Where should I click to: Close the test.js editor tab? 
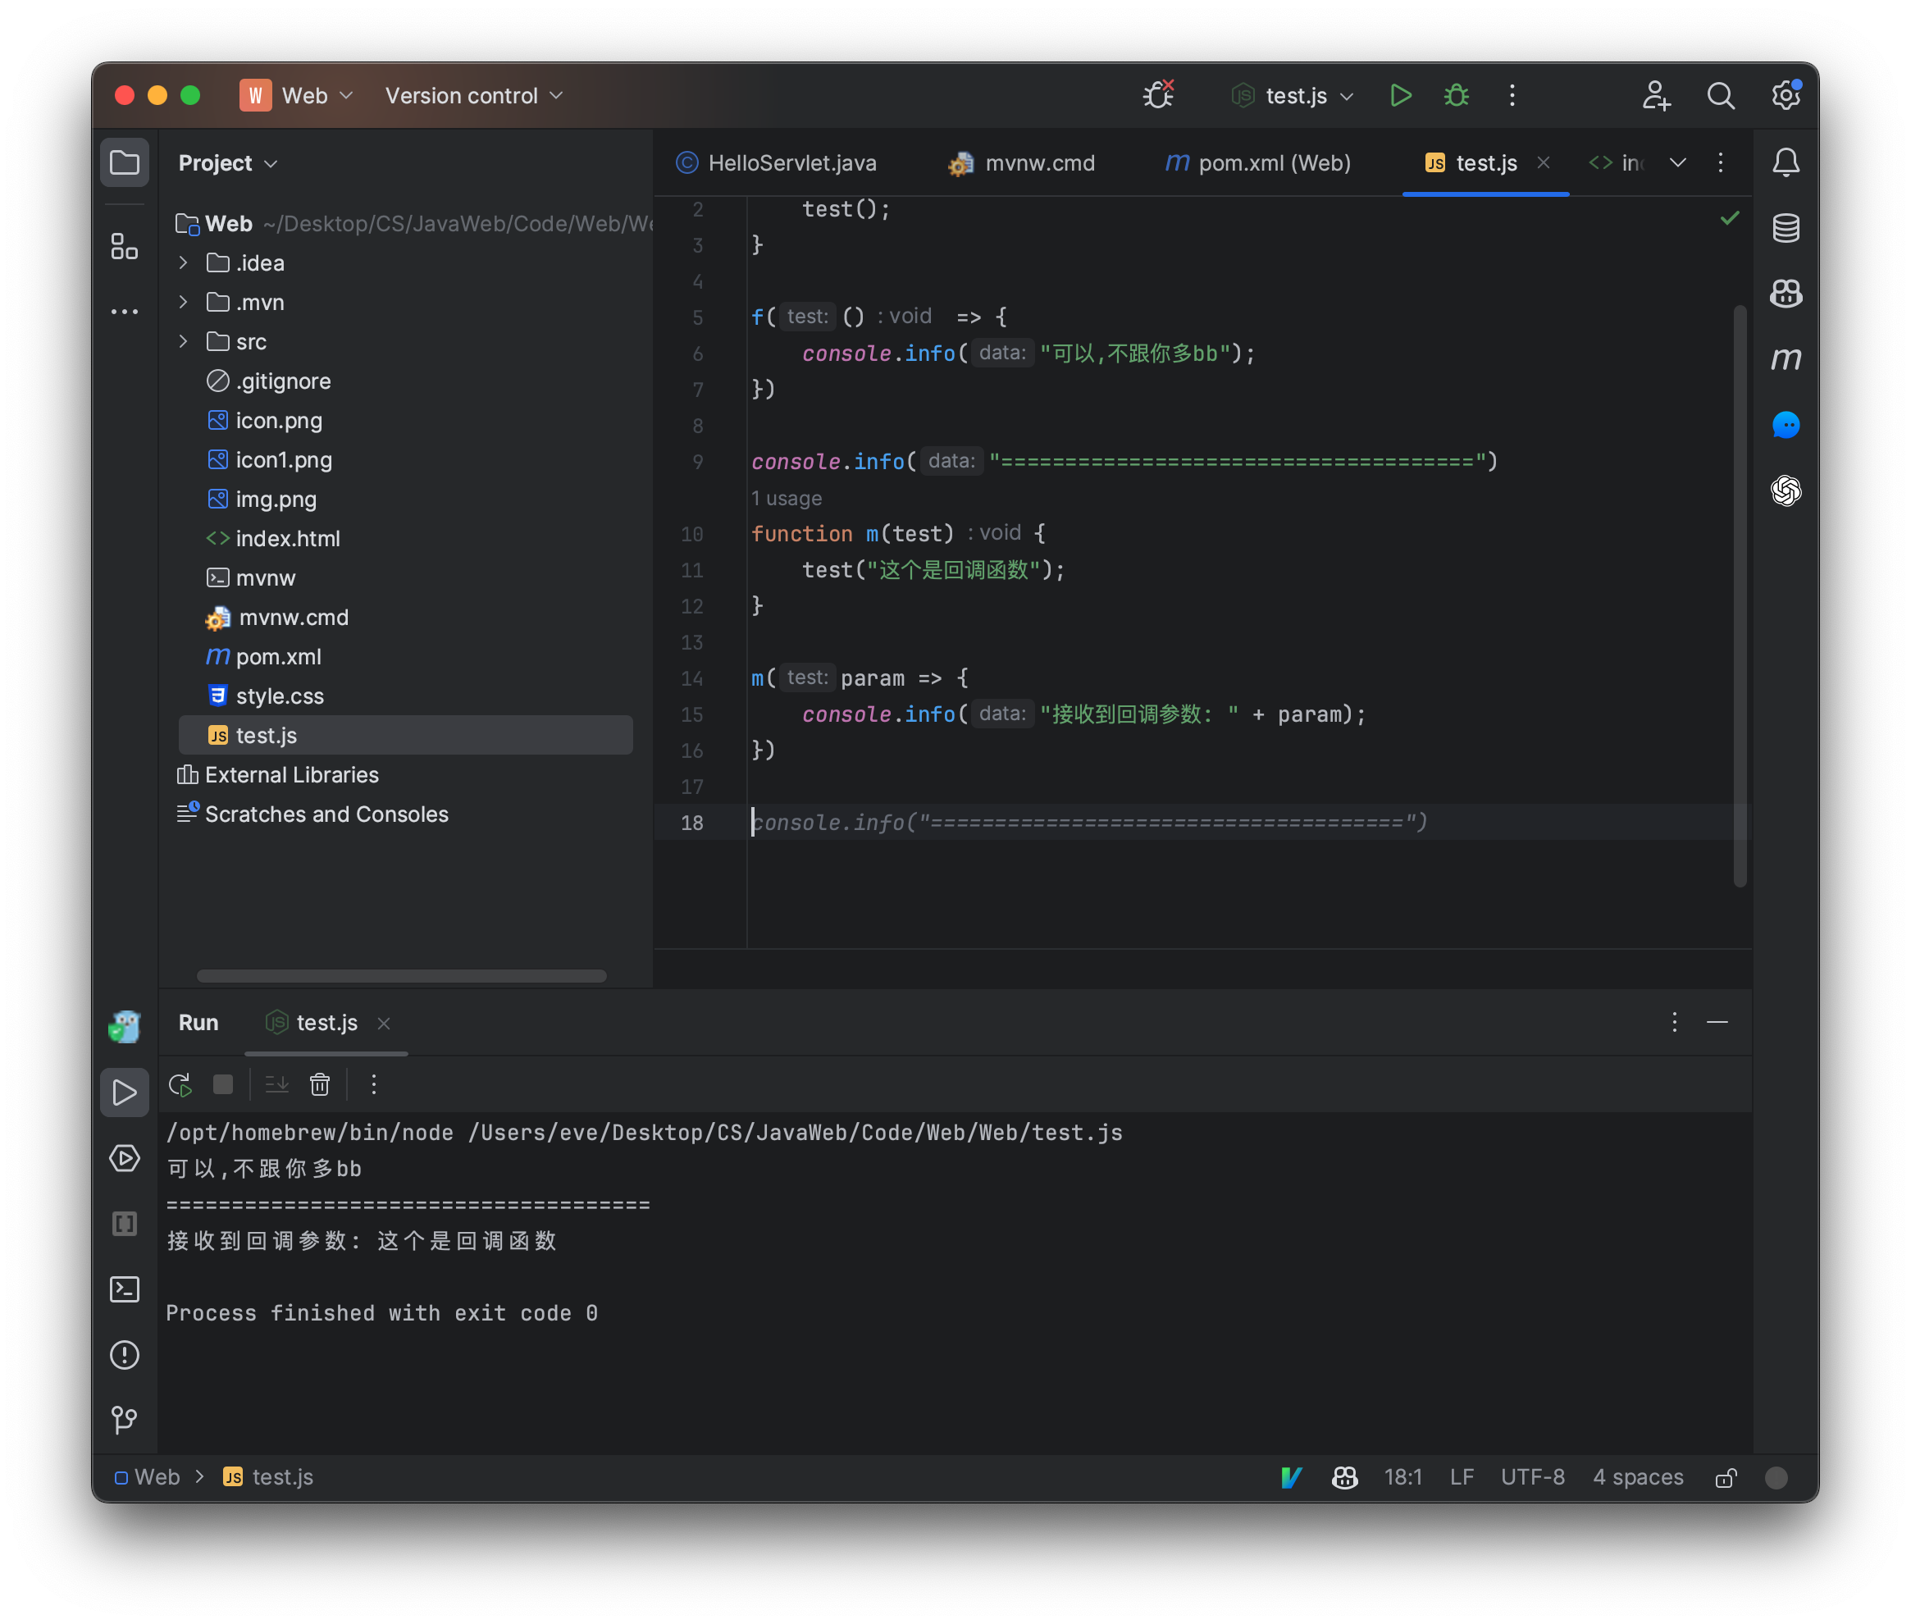click(1544, 163)
